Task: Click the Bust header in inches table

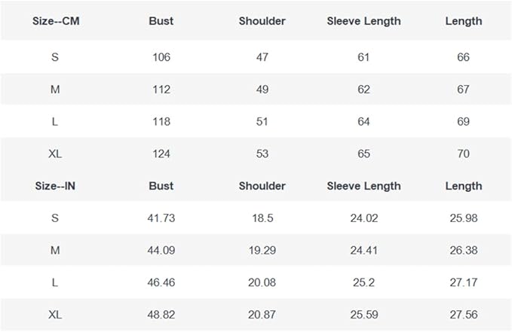Action: coord(161,186)
